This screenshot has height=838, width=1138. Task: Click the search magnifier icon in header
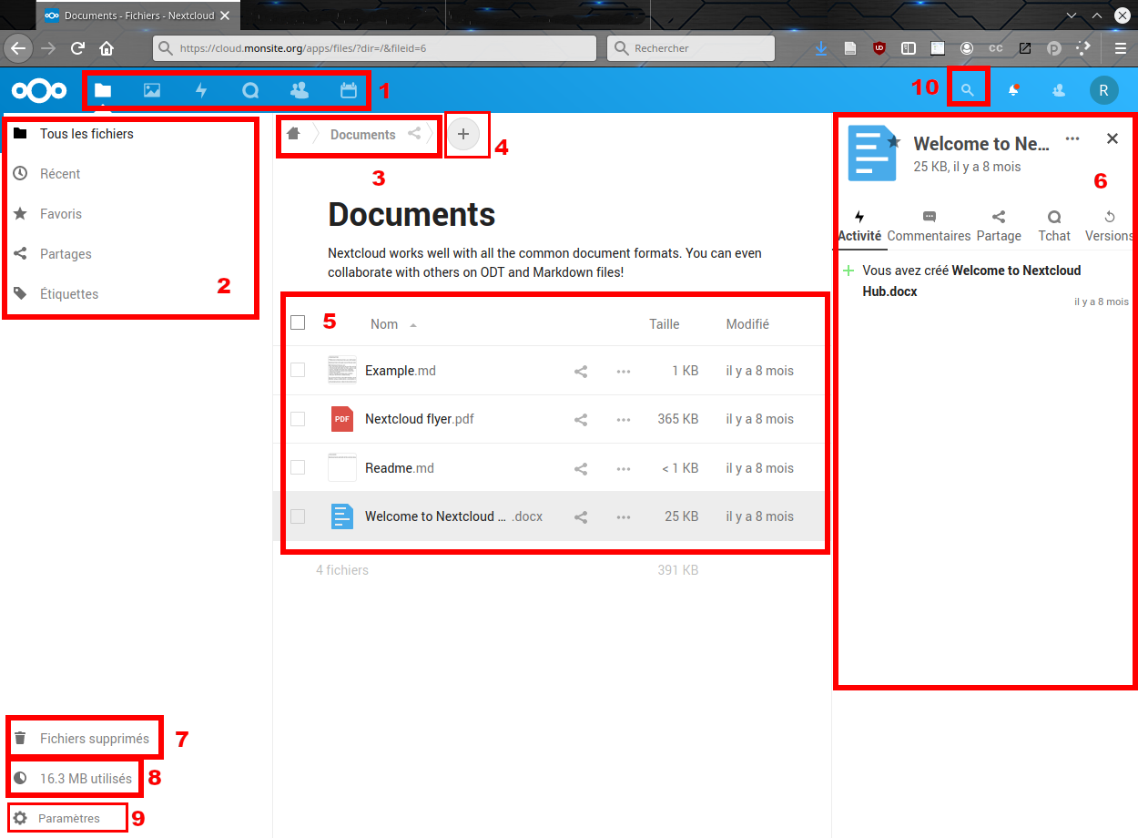pyautogui.click(x=968, y=90)
